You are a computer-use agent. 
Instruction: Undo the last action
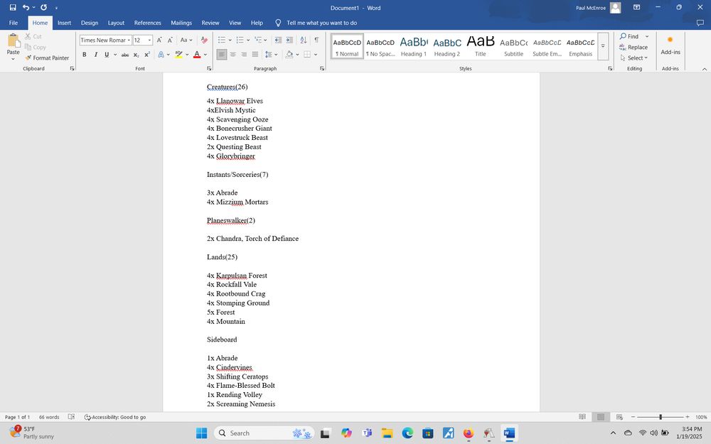click(26, 8)
